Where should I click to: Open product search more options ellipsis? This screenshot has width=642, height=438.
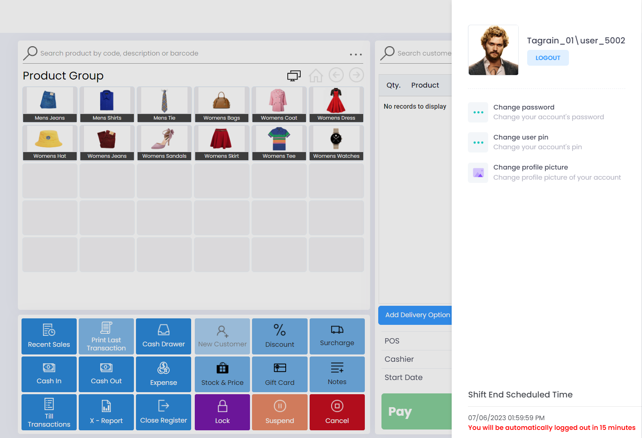point(355,54)
